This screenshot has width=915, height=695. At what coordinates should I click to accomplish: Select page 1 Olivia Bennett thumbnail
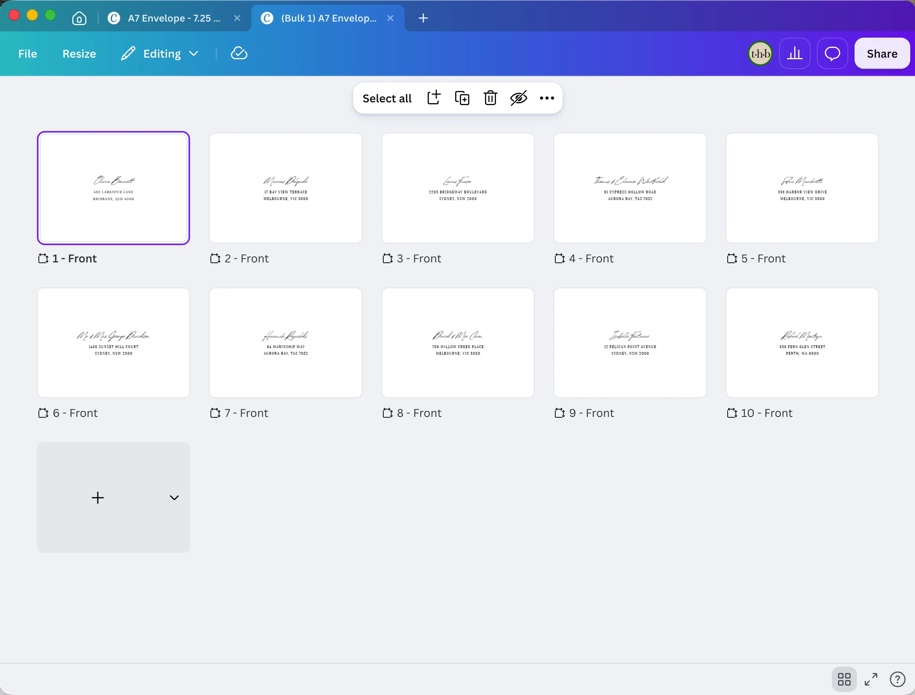pyautogui.click(x=113, y=188)
